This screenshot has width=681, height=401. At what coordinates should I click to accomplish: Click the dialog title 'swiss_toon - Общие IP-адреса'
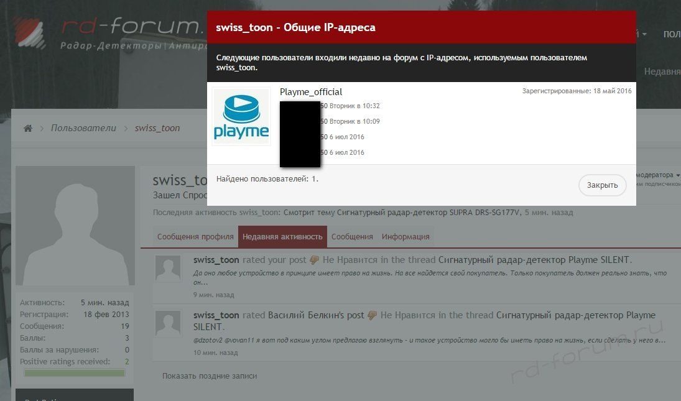click(x=296, y=27)
